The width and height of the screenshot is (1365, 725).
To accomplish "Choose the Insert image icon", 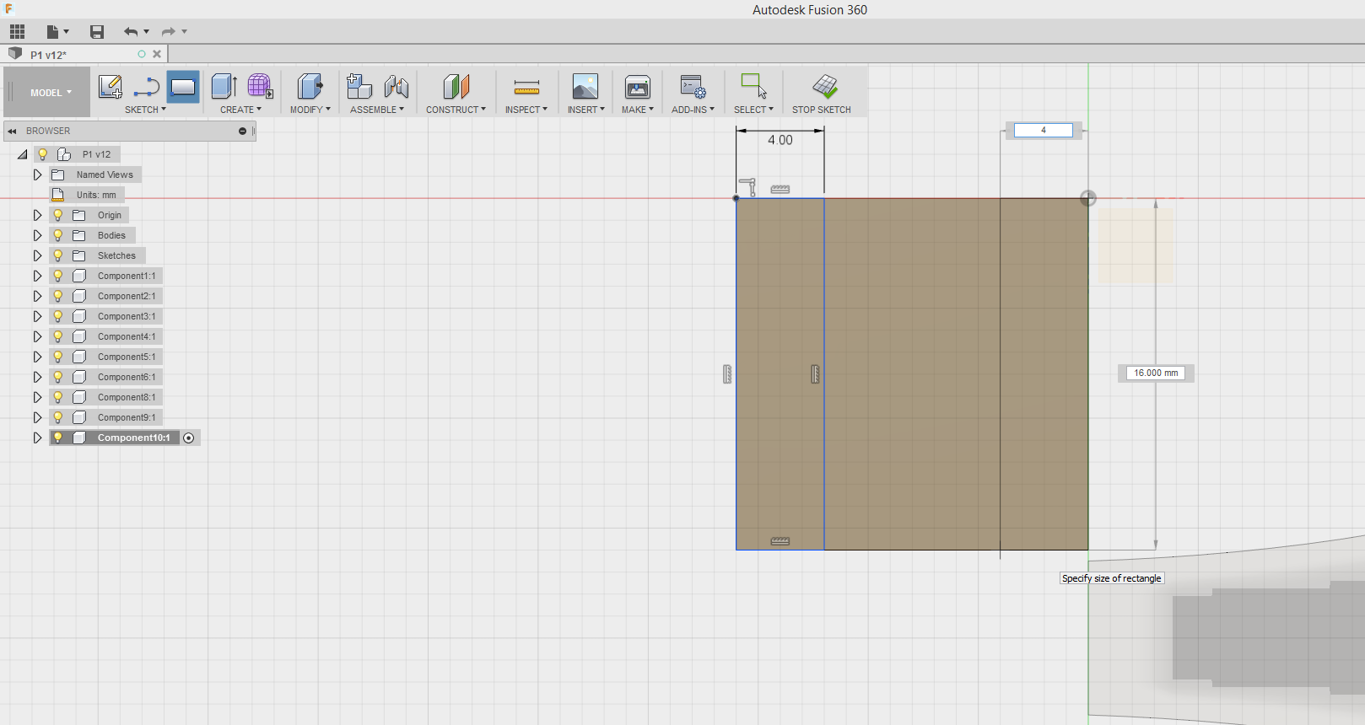I will 585,86.
